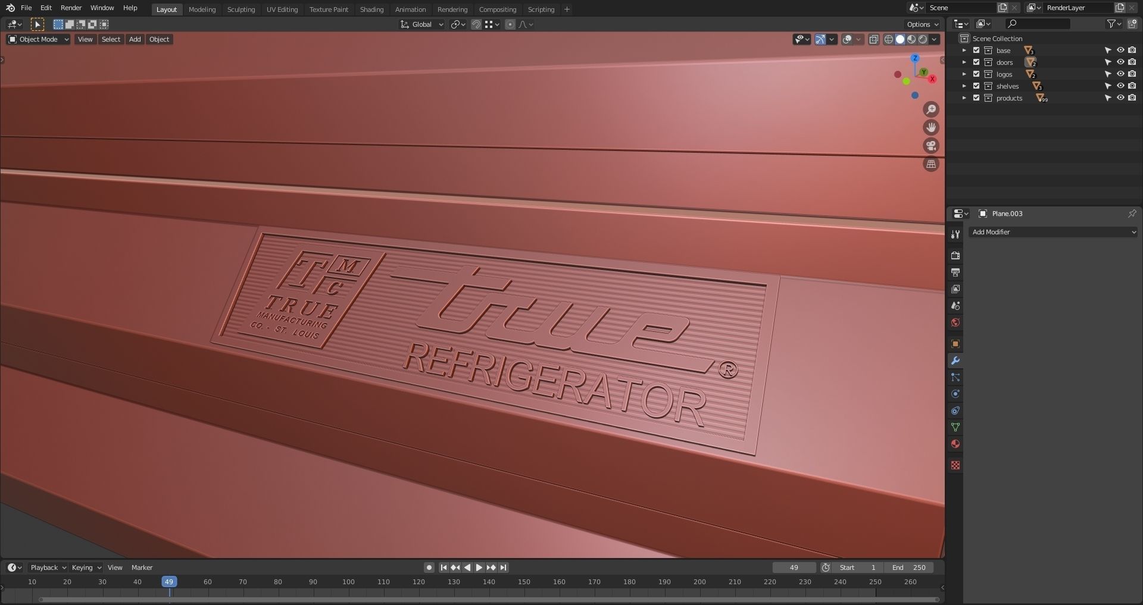The width and height of the screenshot is (1143, 605).
Task: Expand the shelves collection
Action: pos(964,86)
